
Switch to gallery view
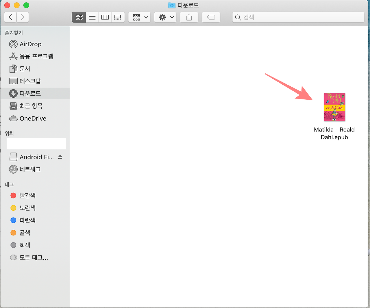click(x=118, y=17)
